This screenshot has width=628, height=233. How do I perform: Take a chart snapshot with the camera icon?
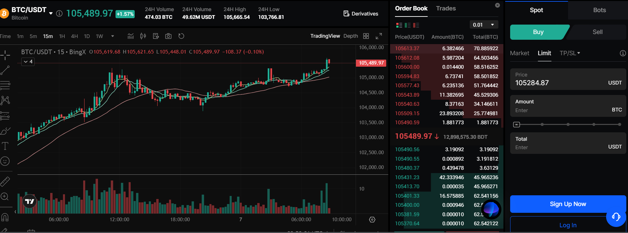168,36
